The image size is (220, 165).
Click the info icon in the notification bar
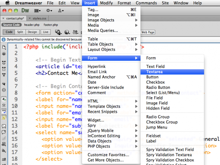coord(4,40)
